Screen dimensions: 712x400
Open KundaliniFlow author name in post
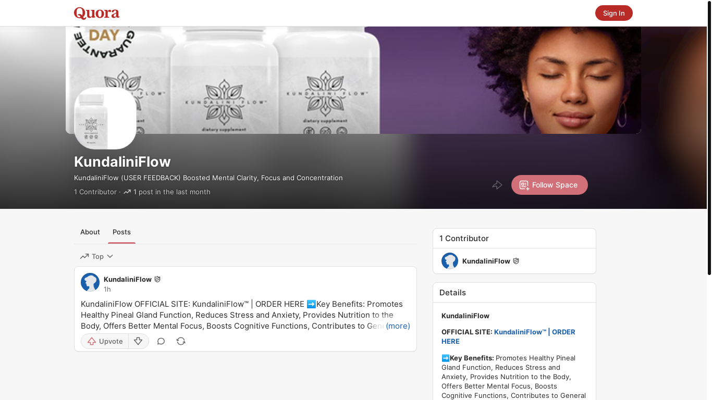tap(128, 279)
